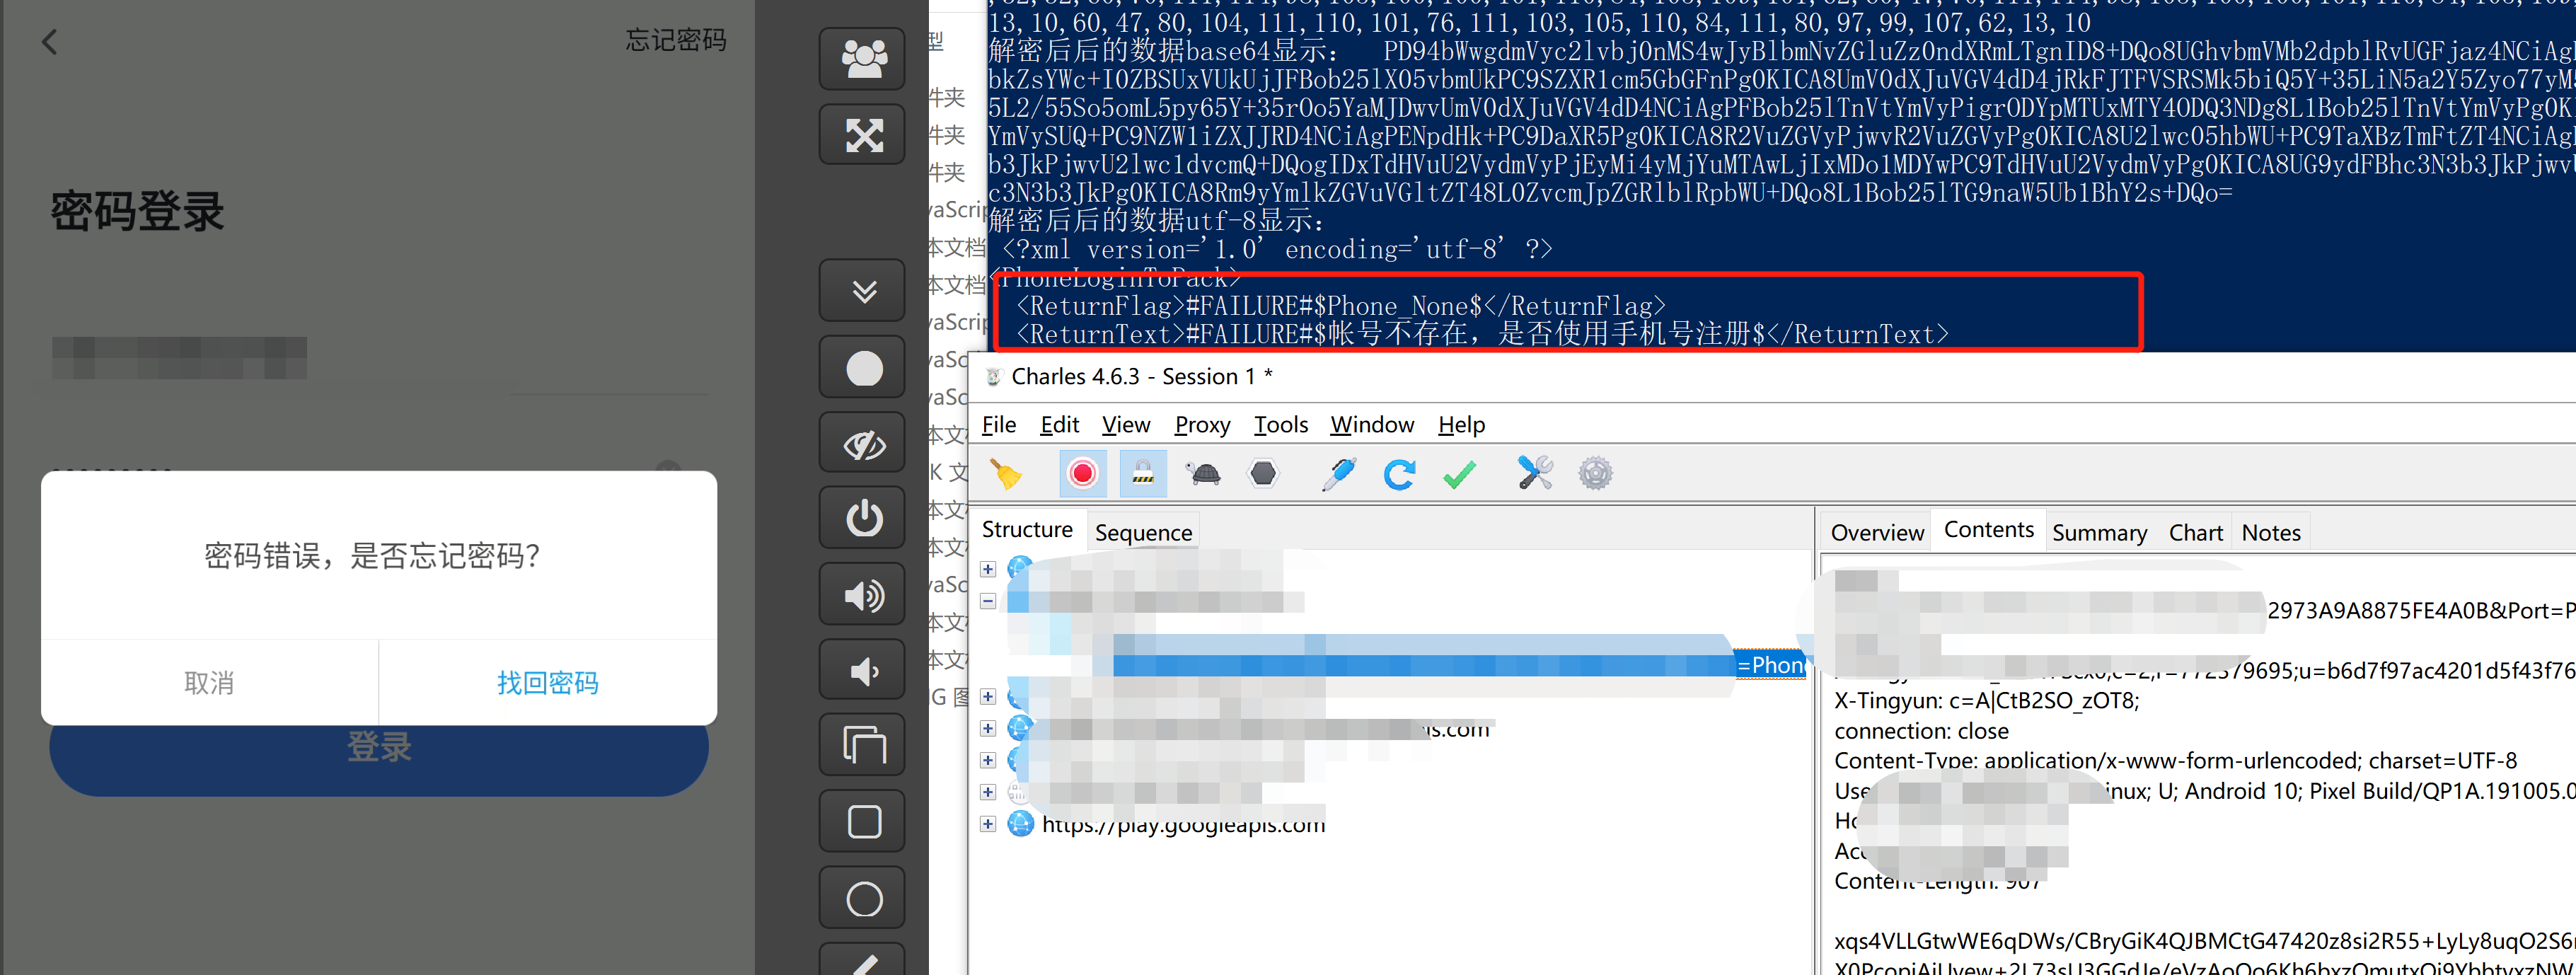Screen dimensions: 2576x975
Task: Open the Tools menu in Charles
Action: coord(1281,424)
